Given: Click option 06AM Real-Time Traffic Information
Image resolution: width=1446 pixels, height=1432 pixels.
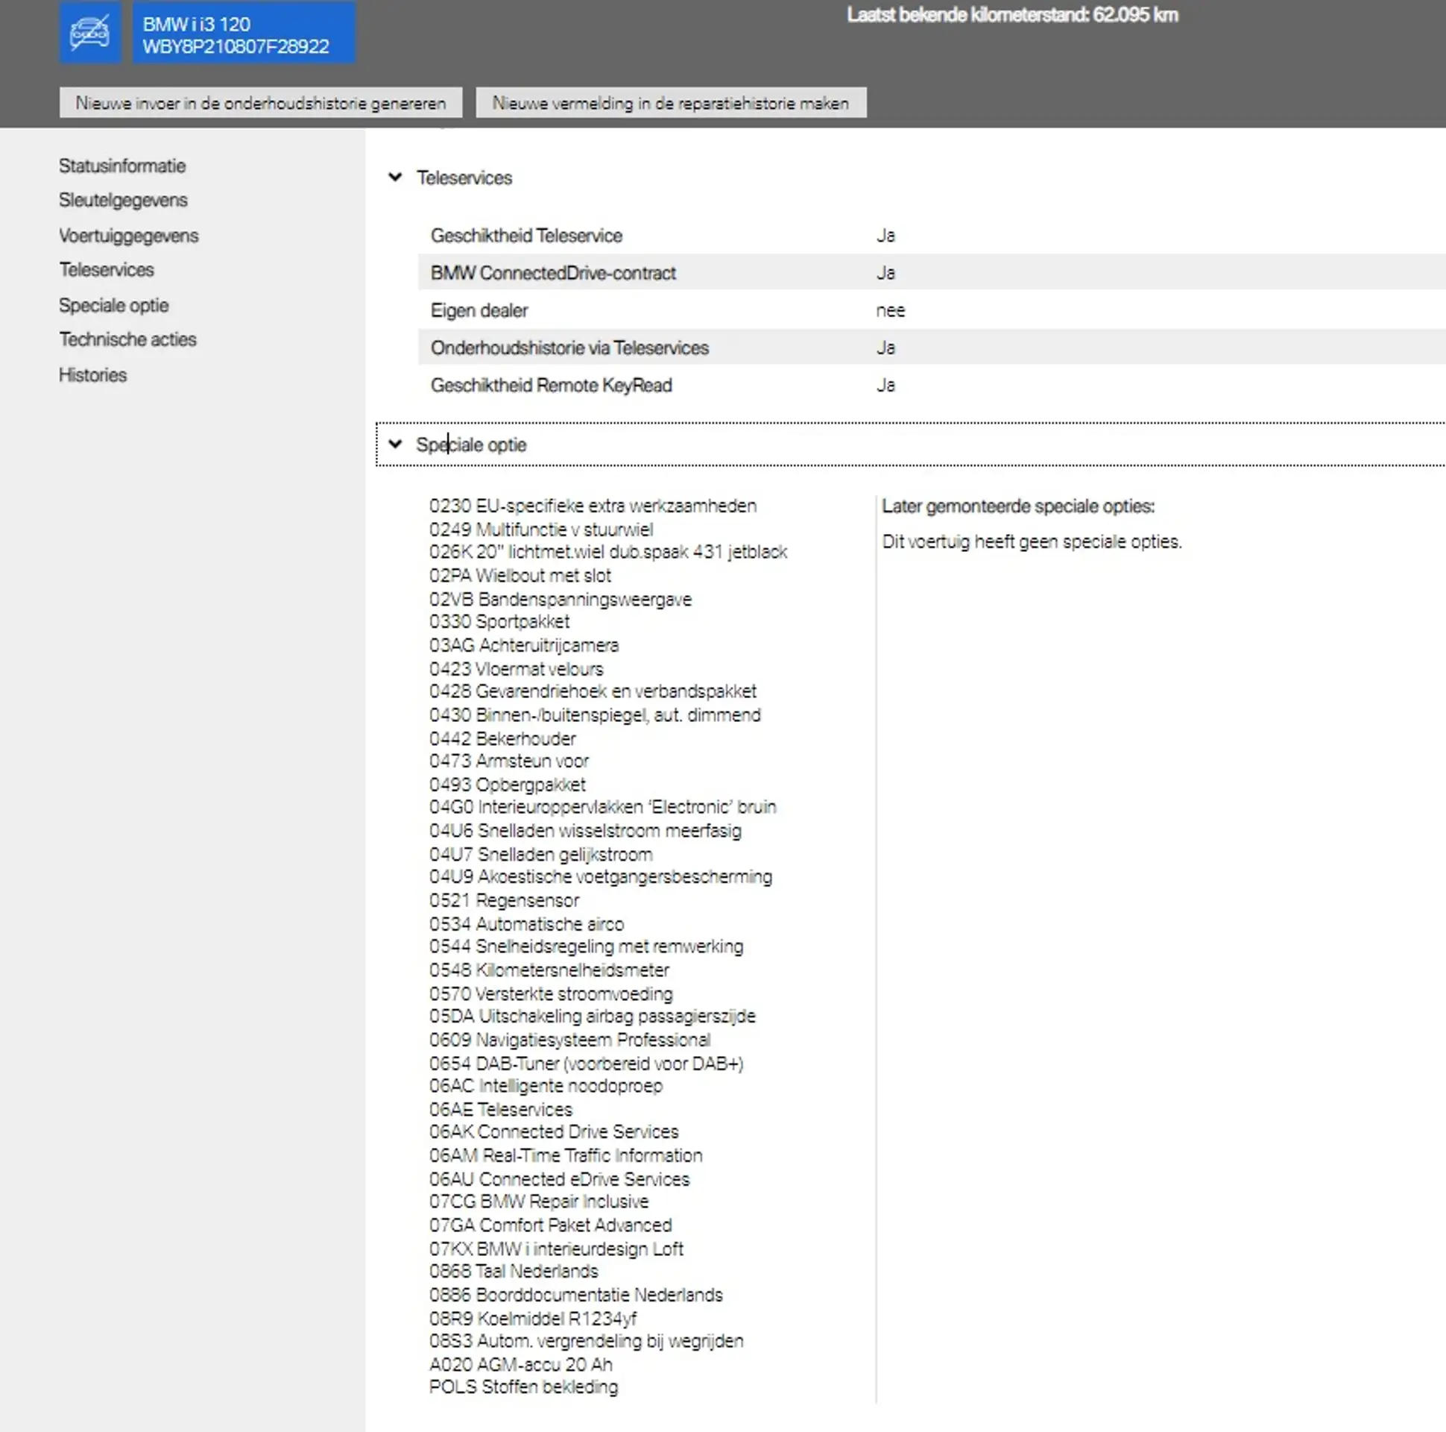Looking at the screenshot, I should [x=566, y=1155].
